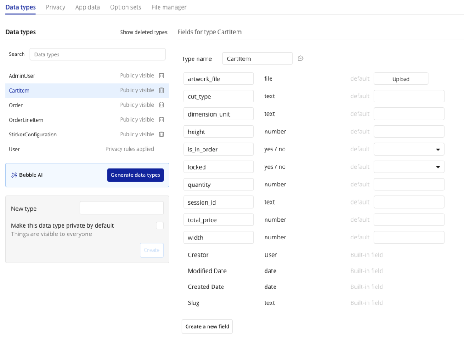Delete the AdminUser data type via trash icon

161,76
